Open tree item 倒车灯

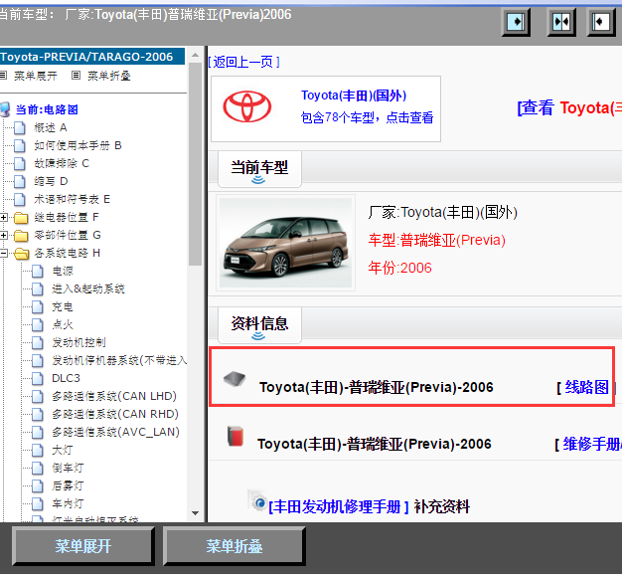pyautogui.click(x=68, y=469)
